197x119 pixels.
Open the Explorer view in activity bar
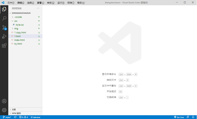point(4,10)
